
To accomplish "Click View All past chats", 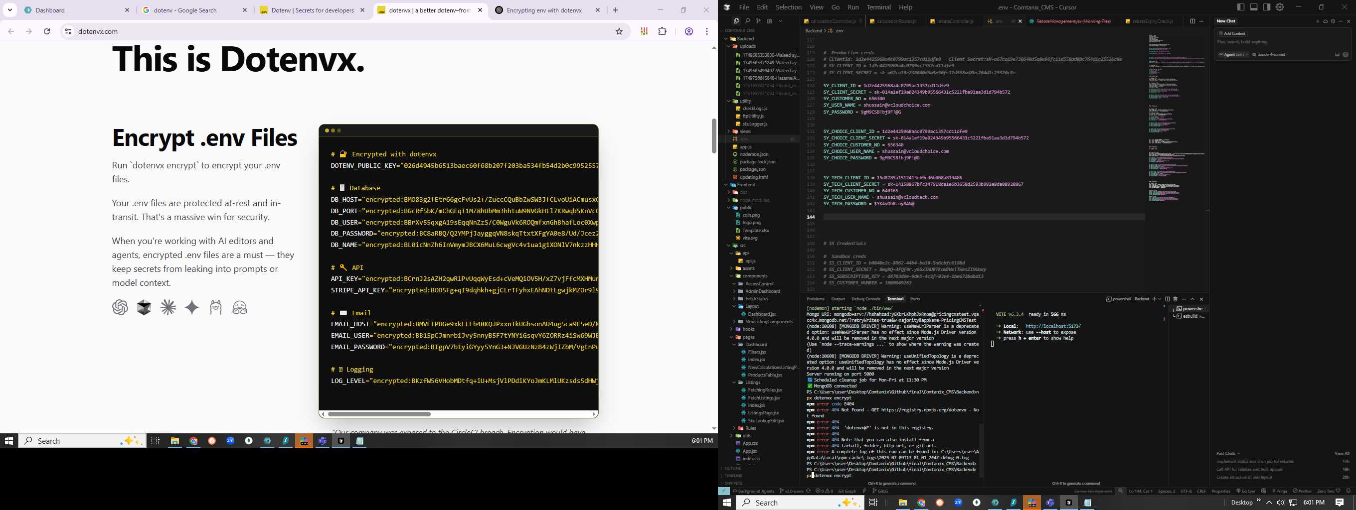I will [x=1342, y=453].
